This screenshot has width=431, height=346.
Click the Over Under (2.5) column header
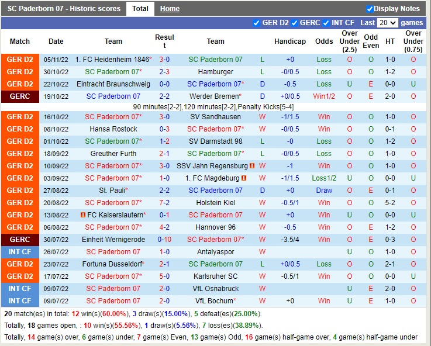click(x=350, y=41)
